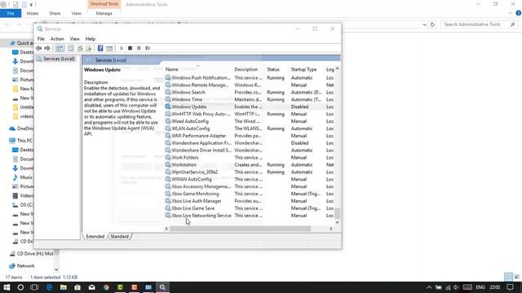Open the Manage tab in Explorer
Screen dimensions: 522x293
(104, 13)
